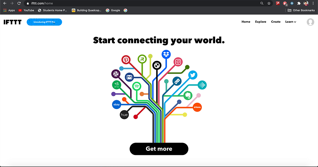Click the iRobot icon on the tree
Image resolution: width=318 pixels, height=167 pixels.
[x=142, y=59]
